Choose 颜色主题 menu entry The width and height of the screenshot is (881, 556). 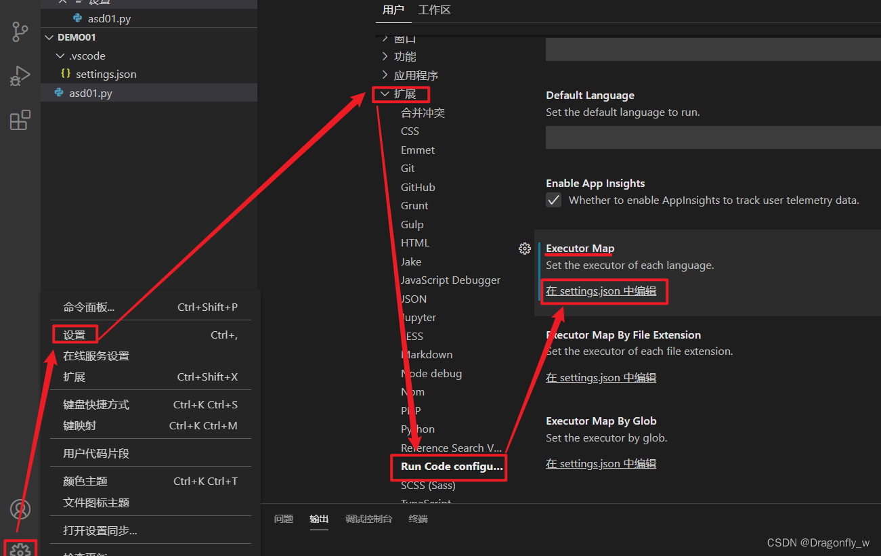pos(150,481)
